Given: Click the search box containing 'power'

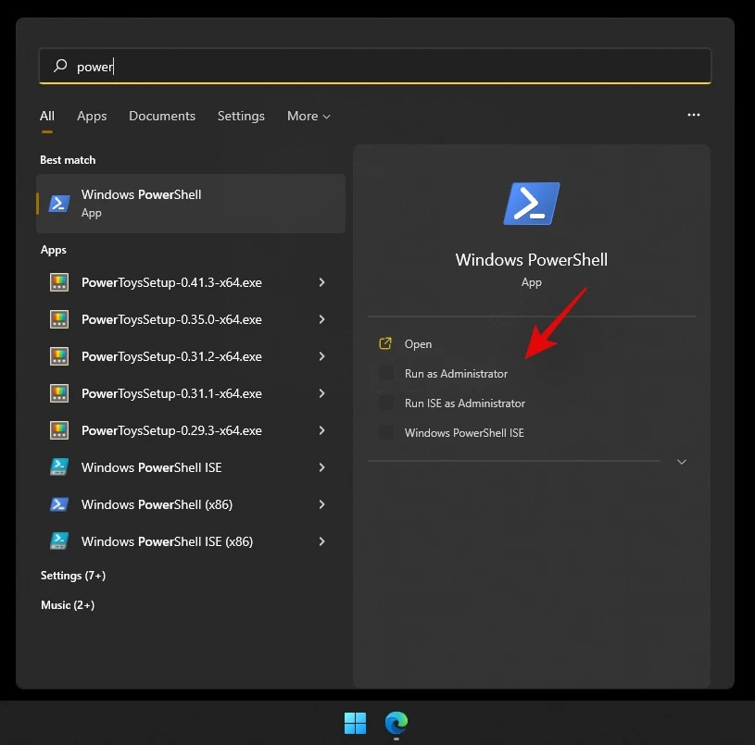Looking at the screenshot, I should 374,66.
